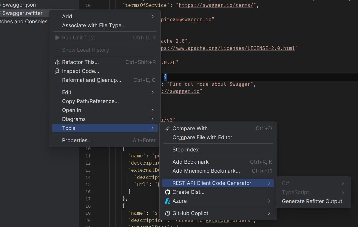Choose Add Mnemonic Bookmark
Screen dimensions: 358x227
coord(218,171)
